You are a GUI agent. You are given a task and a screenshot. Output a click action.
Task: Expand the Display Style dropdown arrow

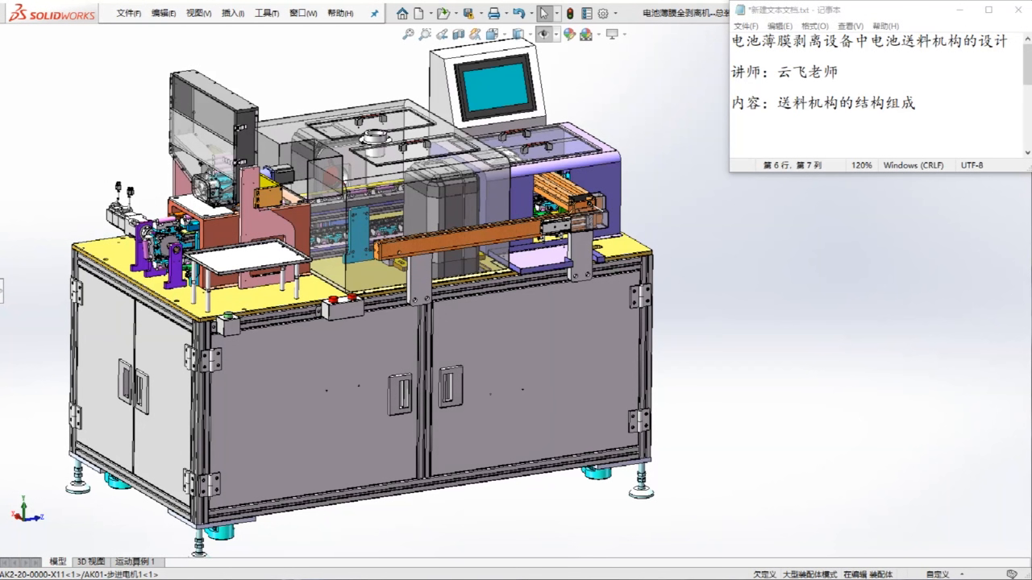[x=531, y=35]
